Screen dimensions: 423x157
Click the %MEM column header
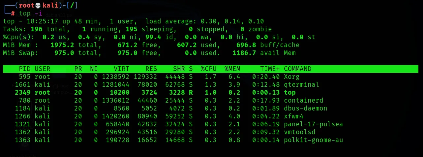(x=232, y=69)
